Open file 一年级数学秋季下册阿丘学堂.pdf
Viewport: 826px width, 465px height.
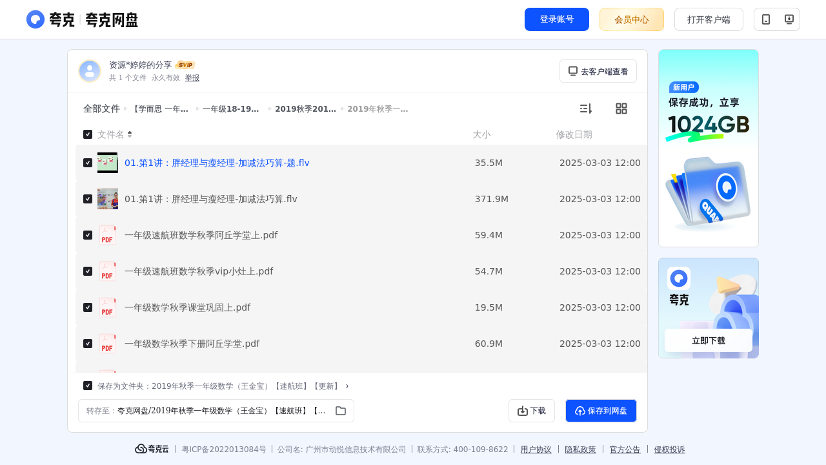(192, 344)
